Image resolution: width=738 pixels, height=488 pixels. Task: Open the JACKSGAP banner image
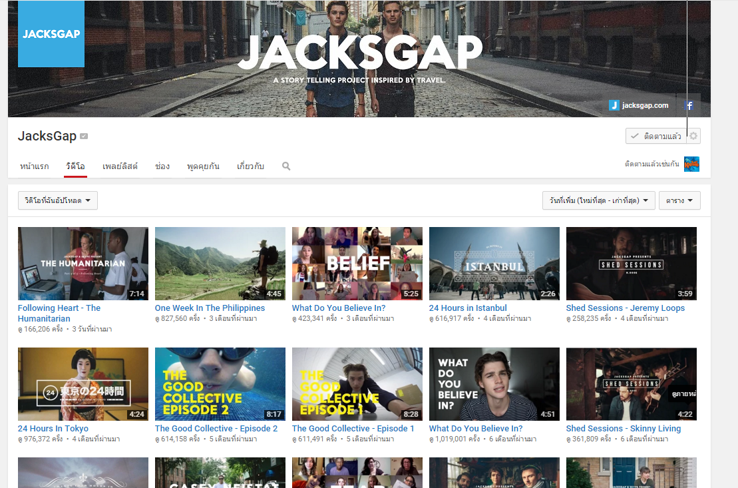coord(359,59)
